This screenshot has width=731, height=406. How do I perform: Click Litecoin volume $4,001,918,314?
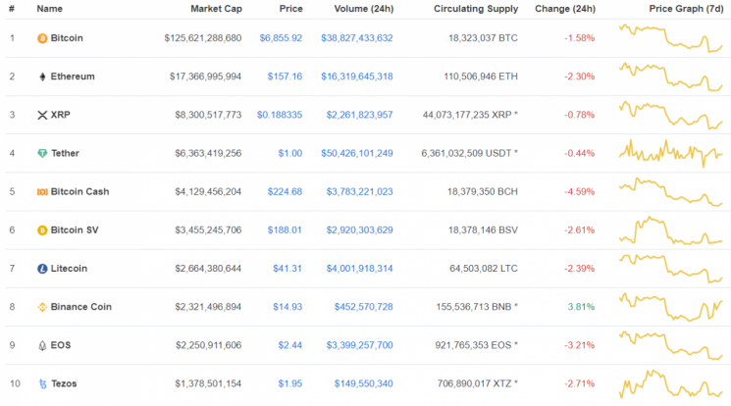[359, 269]
